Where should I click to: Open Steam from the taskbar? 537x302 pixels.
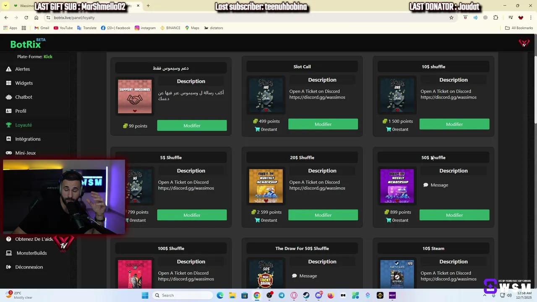point(306,295)
